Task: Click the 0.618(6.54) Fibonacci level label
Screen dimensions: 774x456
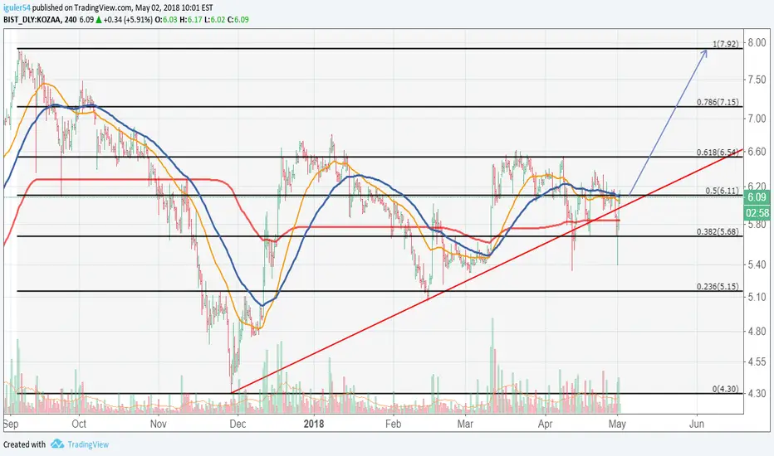Action: point(718,153)
